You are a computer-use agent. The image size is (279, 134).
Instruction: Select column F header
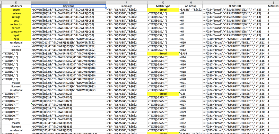pyautogui.click(x=127, y=2)
